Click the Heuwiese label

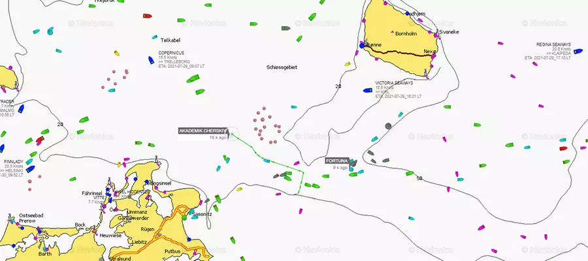tap(109, 236)
